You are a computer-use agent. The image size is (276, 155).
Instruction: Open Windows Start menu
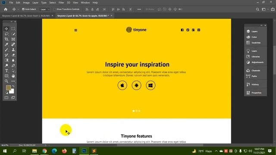point(5,151)
